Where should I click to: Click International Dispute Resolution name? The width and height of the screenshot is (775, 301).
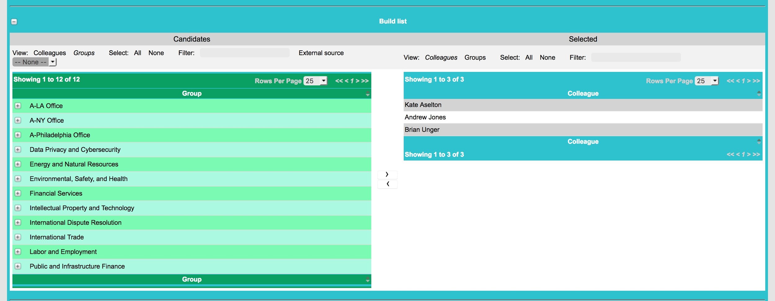pos(76,223)
